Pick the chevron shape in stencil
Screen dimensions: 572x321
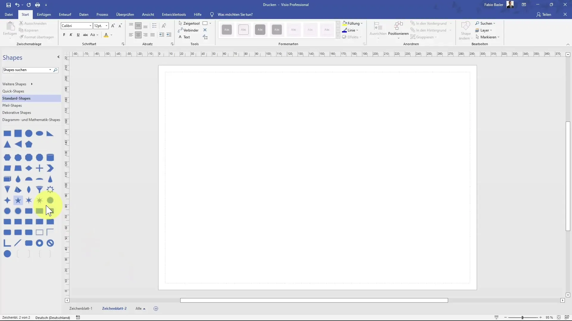click(x=50, y=168)
